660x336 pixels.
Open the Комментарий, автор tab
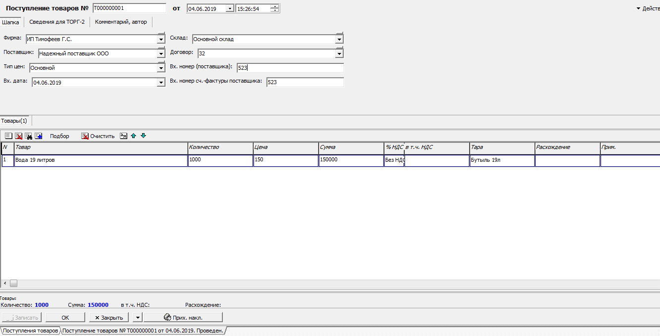[x=121, y=22]
